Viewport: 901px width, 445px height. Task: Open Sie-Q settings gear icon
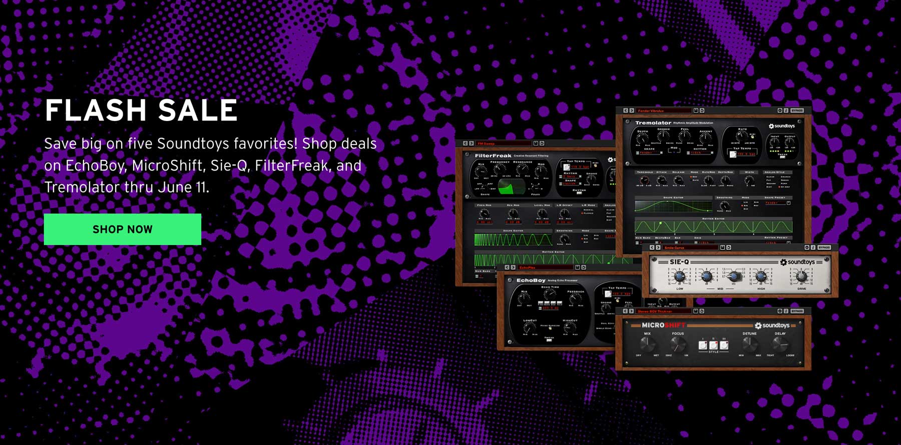807,247
